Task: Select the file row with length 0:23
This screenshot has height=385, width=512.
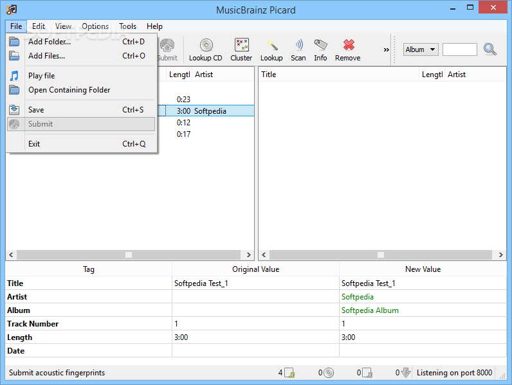Action: click(x=206, y=99)
